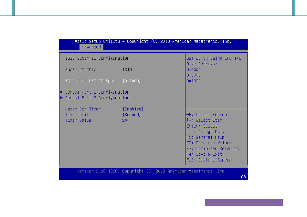
Task: Enter the Serial Port 2 Configuration submenu text
Action: (97, 98)
